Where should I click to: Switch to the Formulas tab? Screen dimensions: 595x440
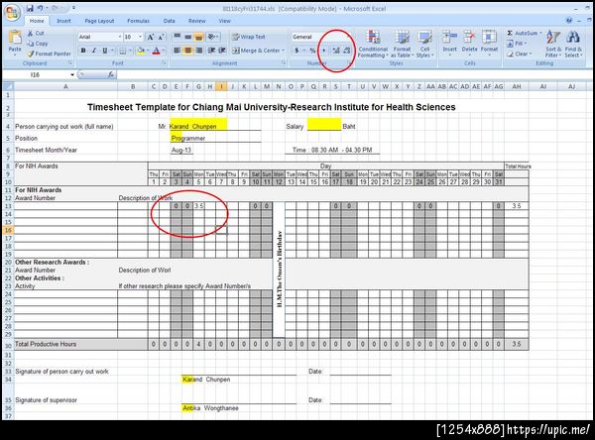click(138, 21)
